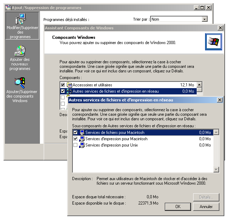The width and height of the screenshot is (232, 221).
Task: Uncheck Accessoires et utilitaires checkbox
Action: coord(63,85)
